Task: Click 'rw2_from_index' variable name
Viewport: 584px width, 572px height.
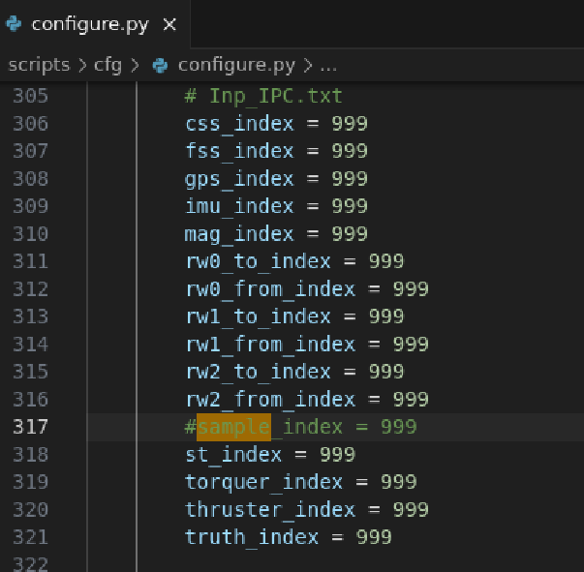Action: [x=270, y=400]
